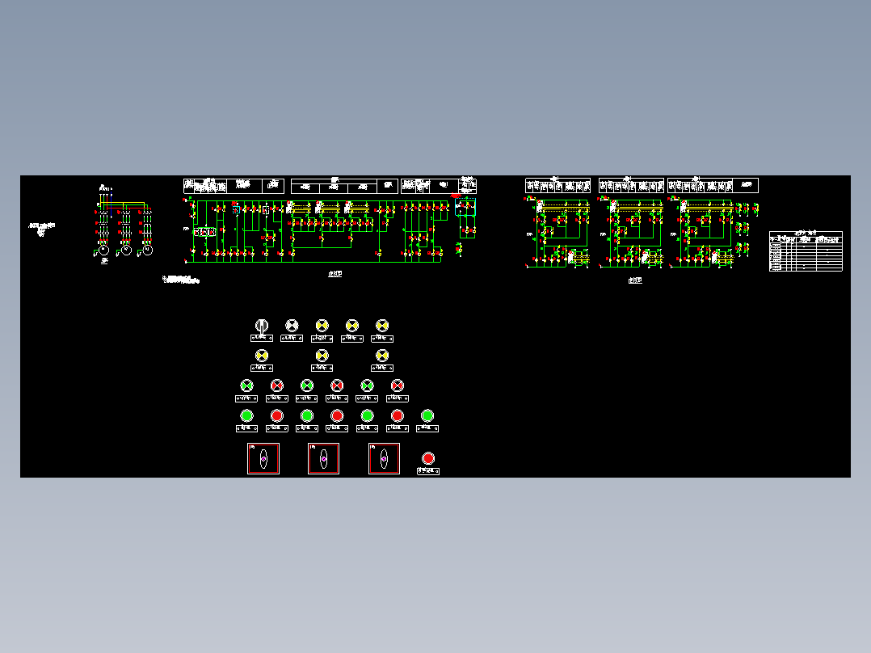Select the large cyan frame ending the main control circuit

pyautogui.click(x=465, y=207)
